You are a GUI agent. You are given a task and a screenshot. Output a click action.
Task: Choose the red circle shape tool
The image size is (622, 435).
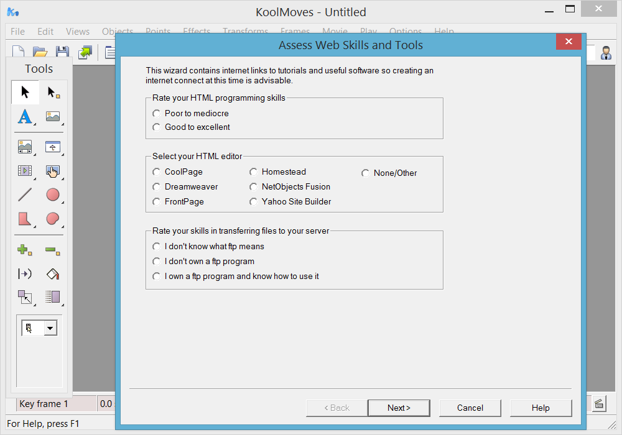pos(53,195)
